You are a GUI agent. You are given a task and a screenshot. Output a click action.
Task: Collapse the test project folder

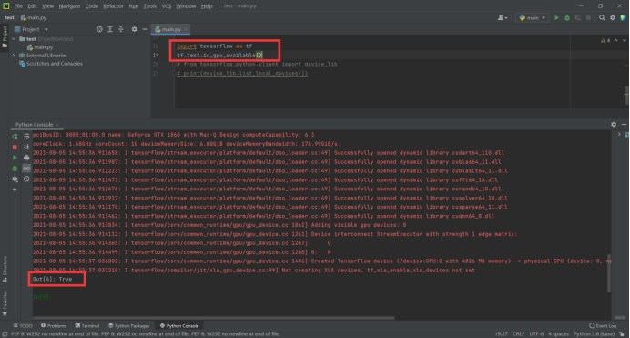(x=14, y=39)
